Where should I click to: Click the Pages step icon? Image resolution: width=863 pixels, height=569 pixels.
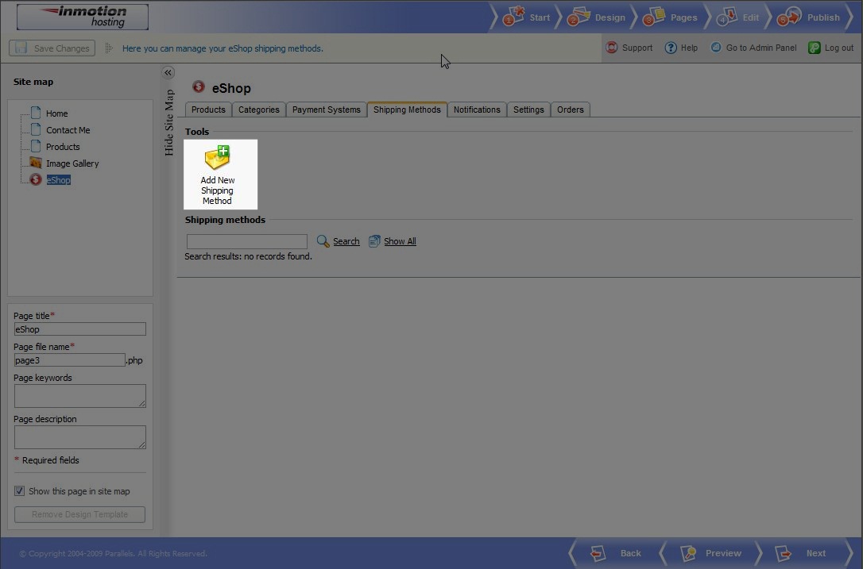point(655,17)
